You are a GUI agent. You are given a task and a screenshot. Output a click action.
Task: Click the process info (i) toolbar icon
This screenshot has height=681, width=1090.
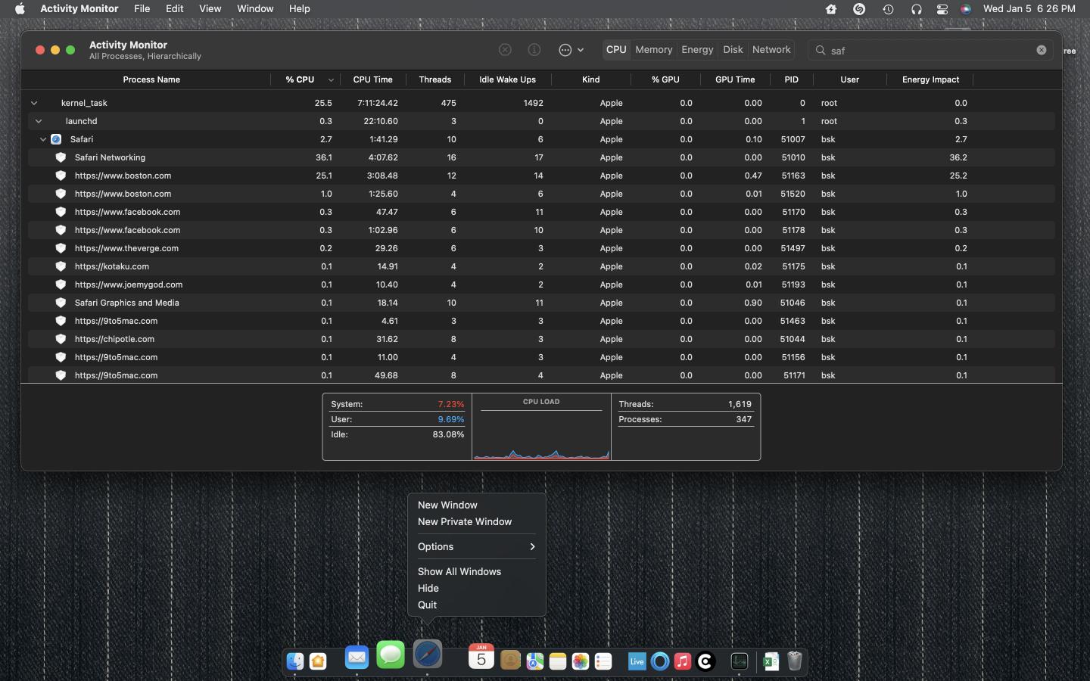[x=534, y=50]
